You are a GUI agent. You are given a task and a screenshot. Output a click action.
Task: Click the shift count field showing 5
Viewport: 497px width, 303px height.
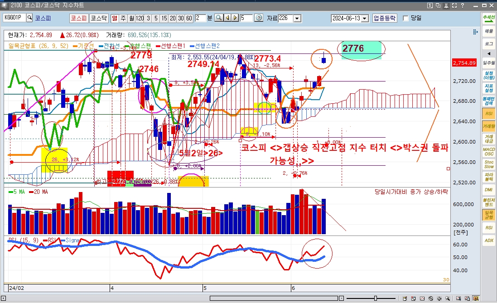246,18
